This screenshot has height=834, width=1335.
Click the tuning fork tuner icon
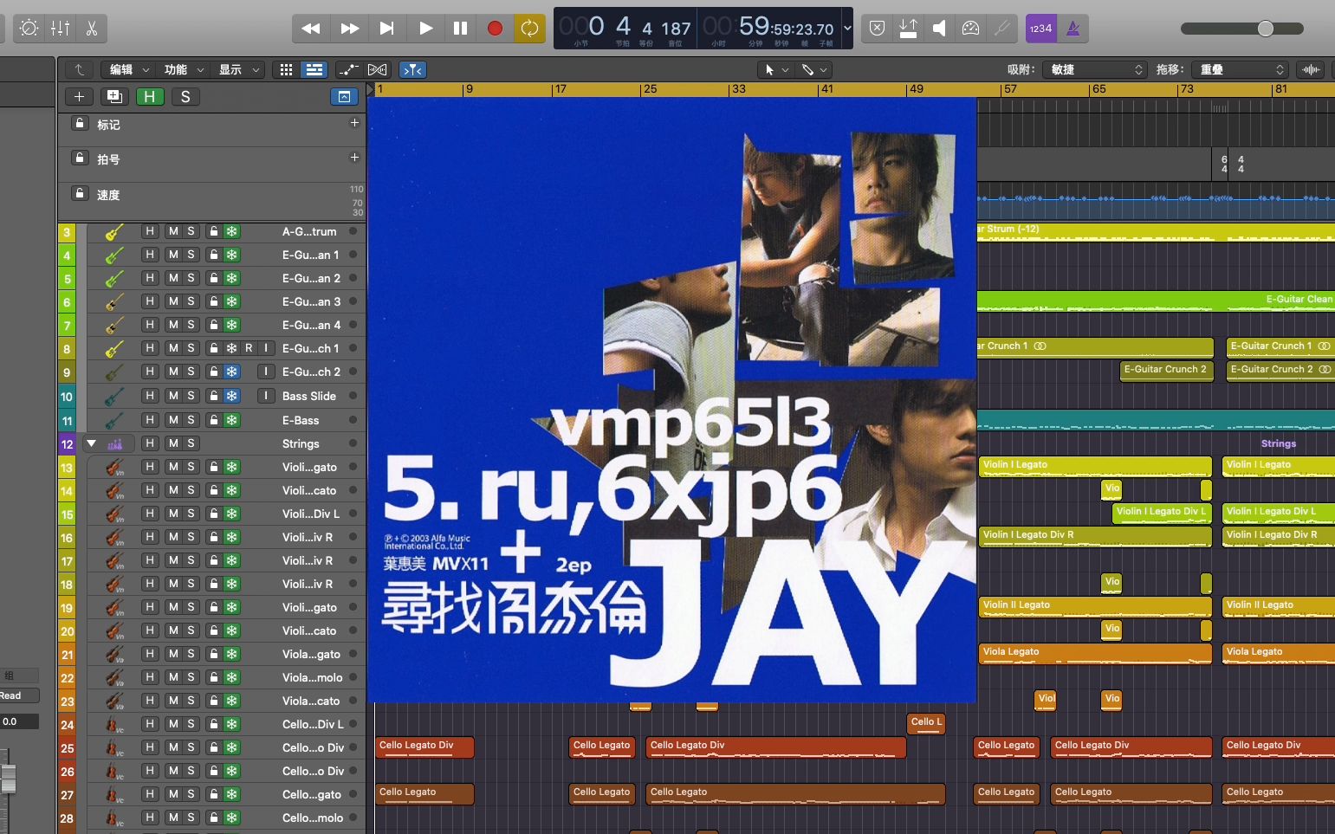point(1001,28)
